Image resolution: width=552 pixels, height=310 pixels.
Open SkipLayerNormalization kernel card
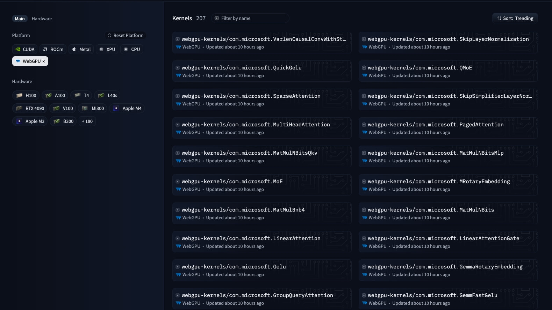(x=448, y=43)
